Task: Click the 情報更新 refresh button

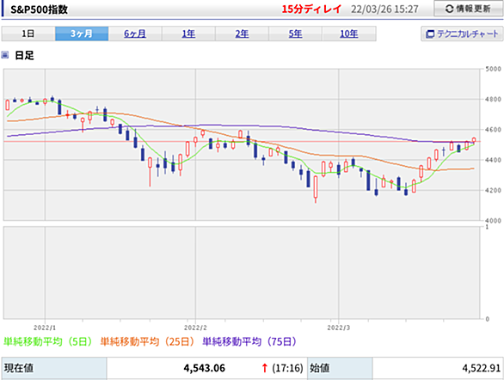Action: [469, 9]
